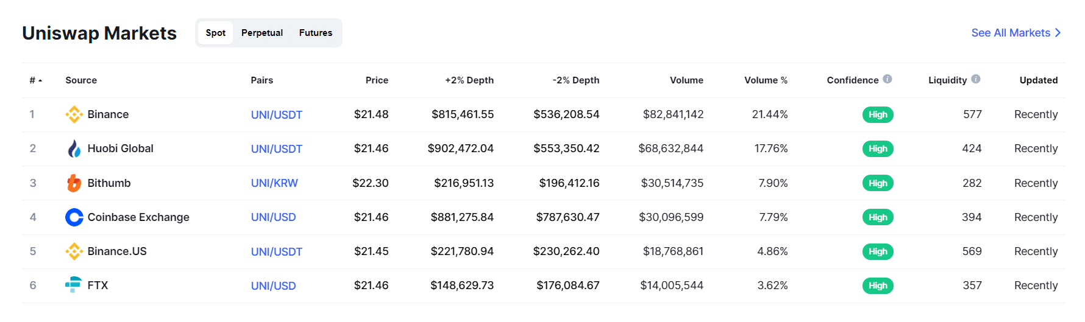Open Huobi Global UNI/USDT pair link
The width and height of the screenshot is (1085, 322).
277,149
